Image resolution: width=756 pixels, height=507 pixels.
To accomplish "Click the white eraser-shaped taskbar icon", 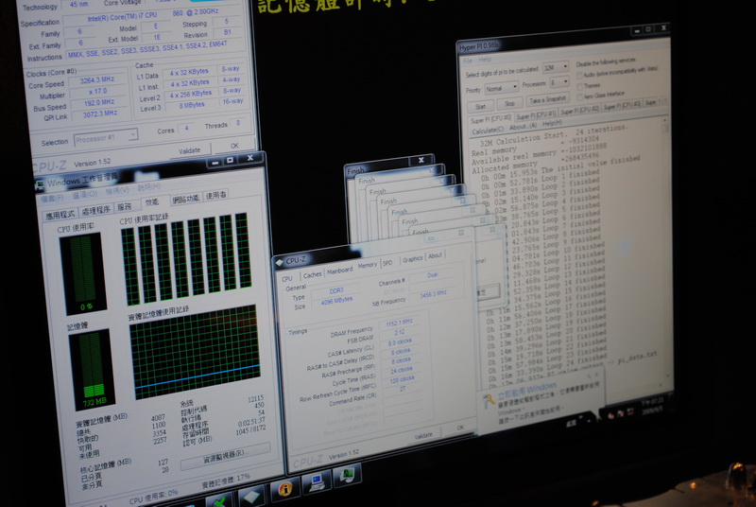I will tap(249, 496).
